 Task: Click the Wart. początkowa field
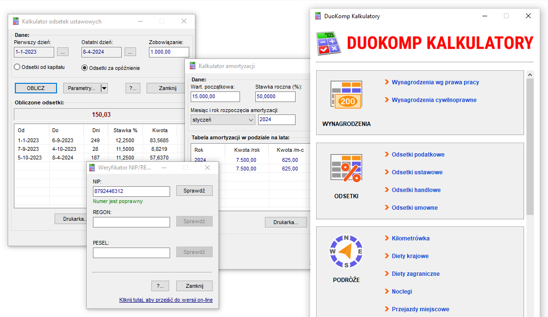click(215, 96)
